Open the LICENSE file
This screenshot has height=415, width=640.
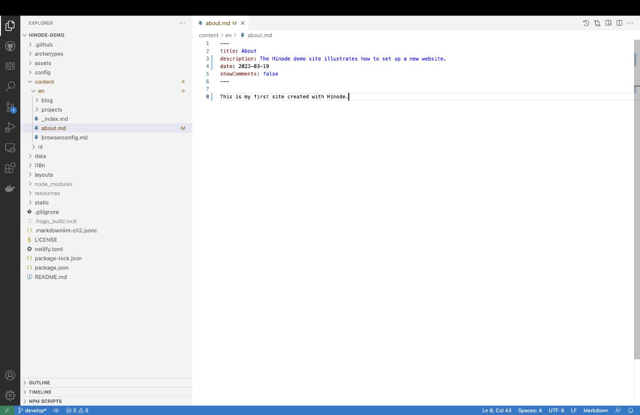pos(106,240)
